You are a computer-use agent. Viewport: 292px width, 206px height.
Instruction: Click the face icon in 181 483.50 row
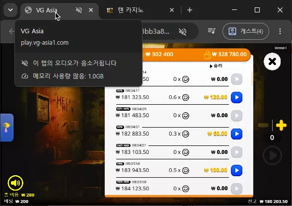point(186,116)
